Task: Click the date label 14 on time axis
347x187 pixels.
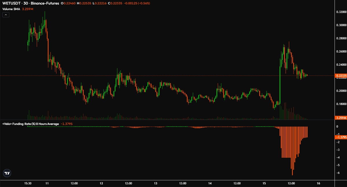Action: click(210, 183)
